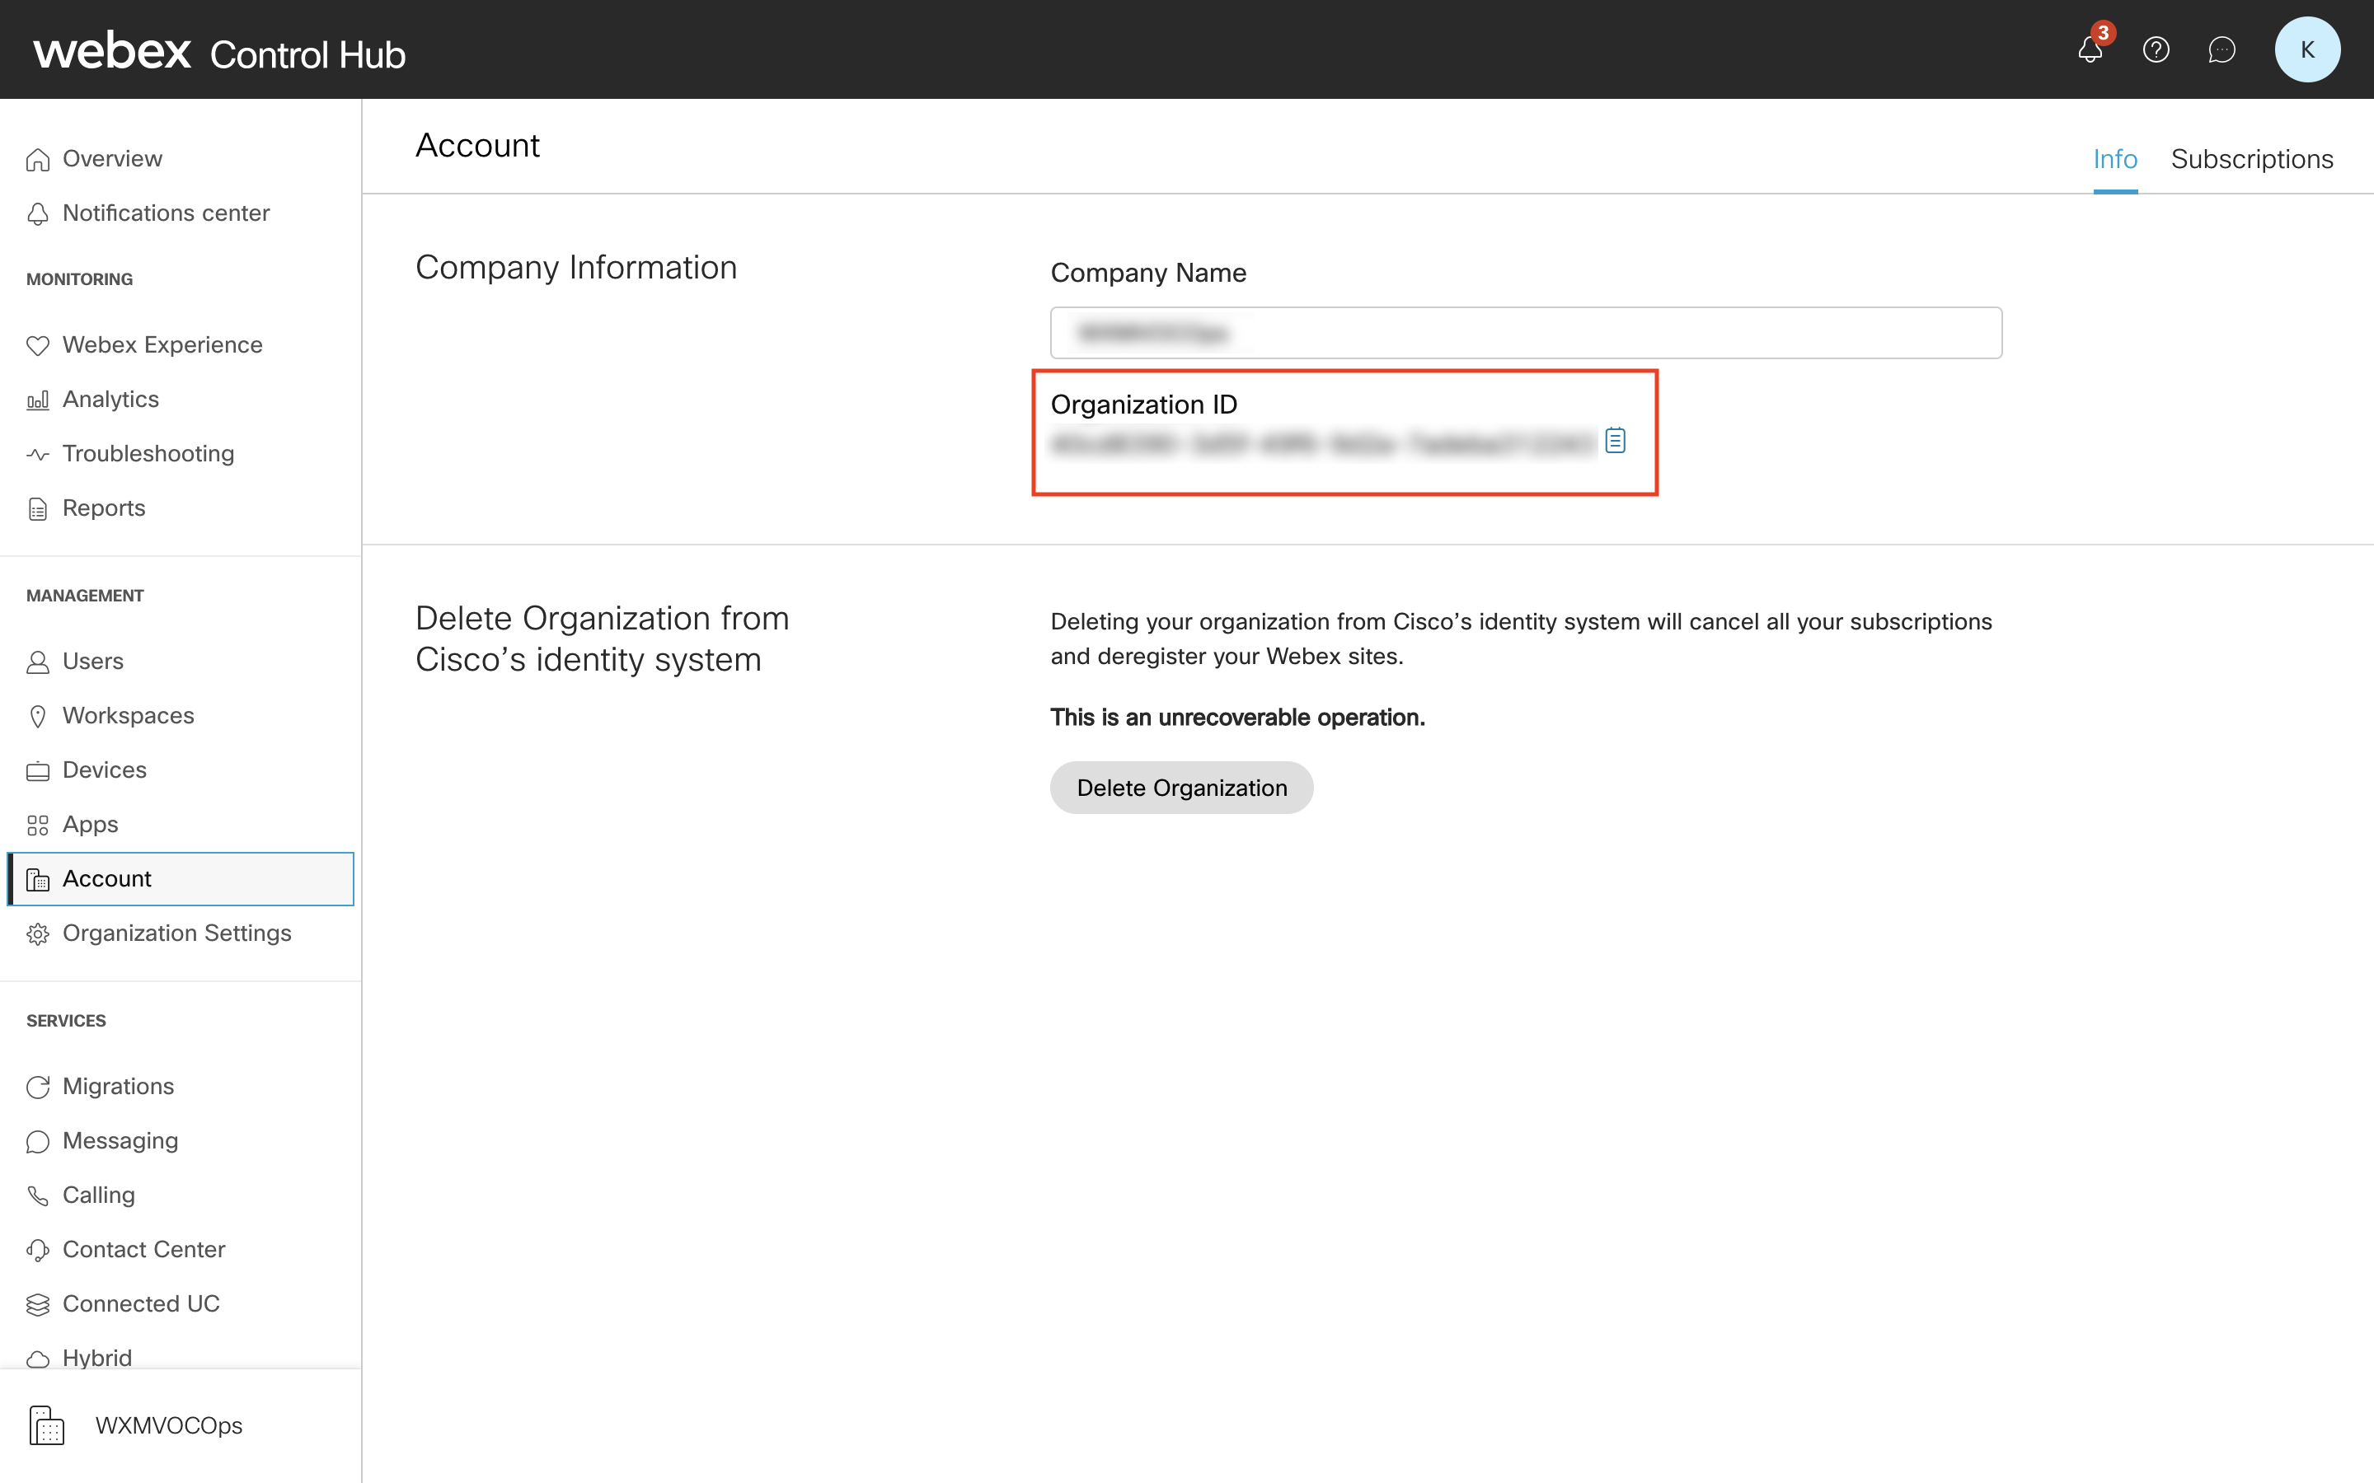Open the Reports section icon

(38, 509)
